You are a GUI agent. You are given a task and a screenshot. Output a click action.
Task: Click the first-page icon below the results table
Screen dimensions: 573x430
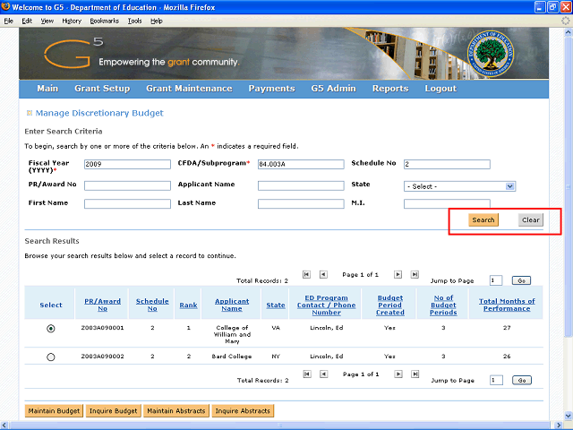[x=306, y=374]
